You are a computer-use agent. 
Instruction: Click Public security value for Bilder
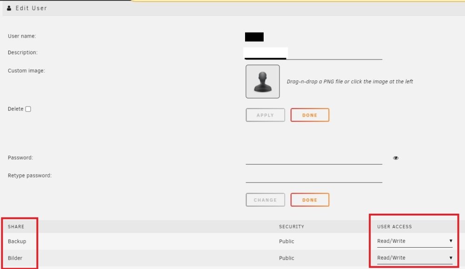click(286, 258)
